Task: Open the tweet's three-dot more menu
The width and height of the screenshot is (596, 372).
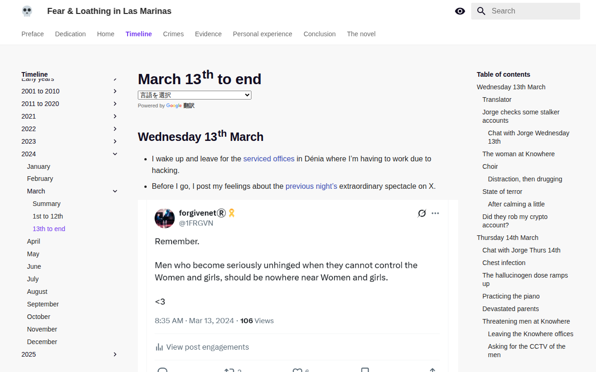Action: pos(435,213)
